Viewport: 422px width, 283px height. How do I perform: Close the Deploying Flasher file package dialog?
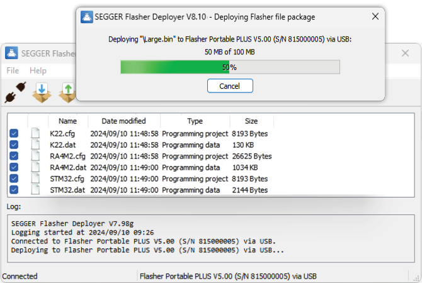(x=375, y=17)
